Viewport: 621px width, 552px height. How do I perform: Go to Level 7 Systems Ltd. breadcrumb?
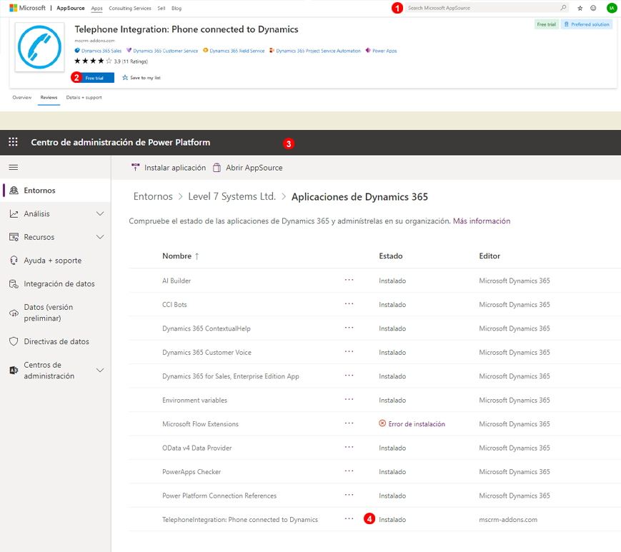[x=232, y=196]
